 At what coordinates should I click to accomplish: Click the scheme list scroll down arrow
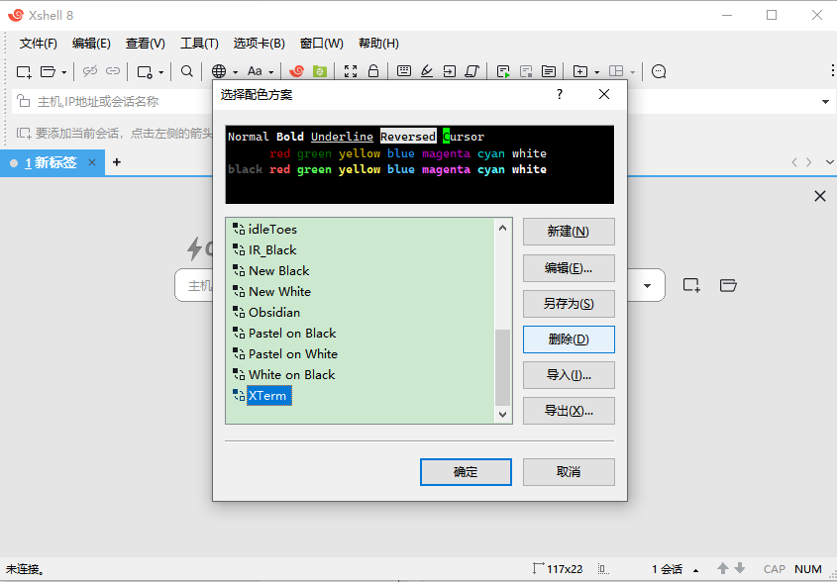click(x=502, y=414)
